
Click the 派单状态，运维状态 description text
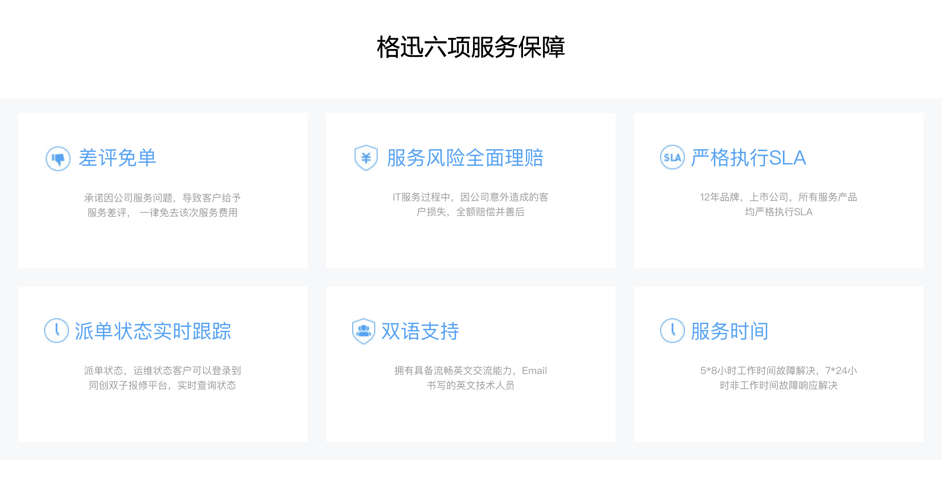[x=162, y=371]
